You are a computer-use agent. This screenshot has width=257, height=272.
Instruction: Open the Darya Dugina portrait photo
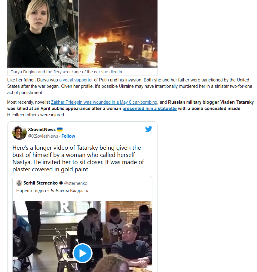(43, 34)
